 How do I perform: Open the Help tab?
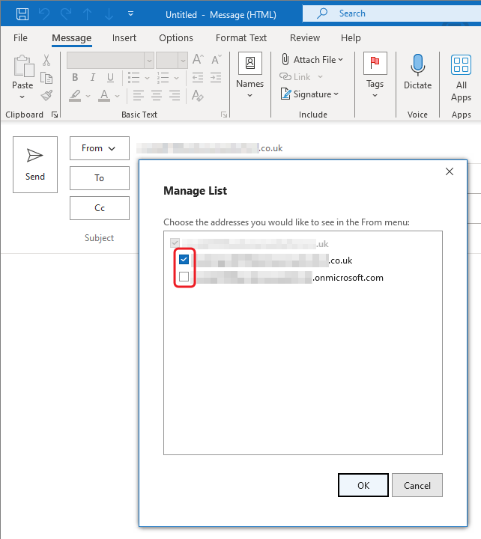point(351,38)
